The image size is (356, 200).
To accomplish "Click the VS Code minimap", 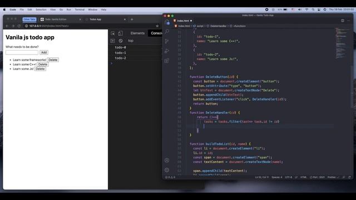I will [x=342, y=43].
